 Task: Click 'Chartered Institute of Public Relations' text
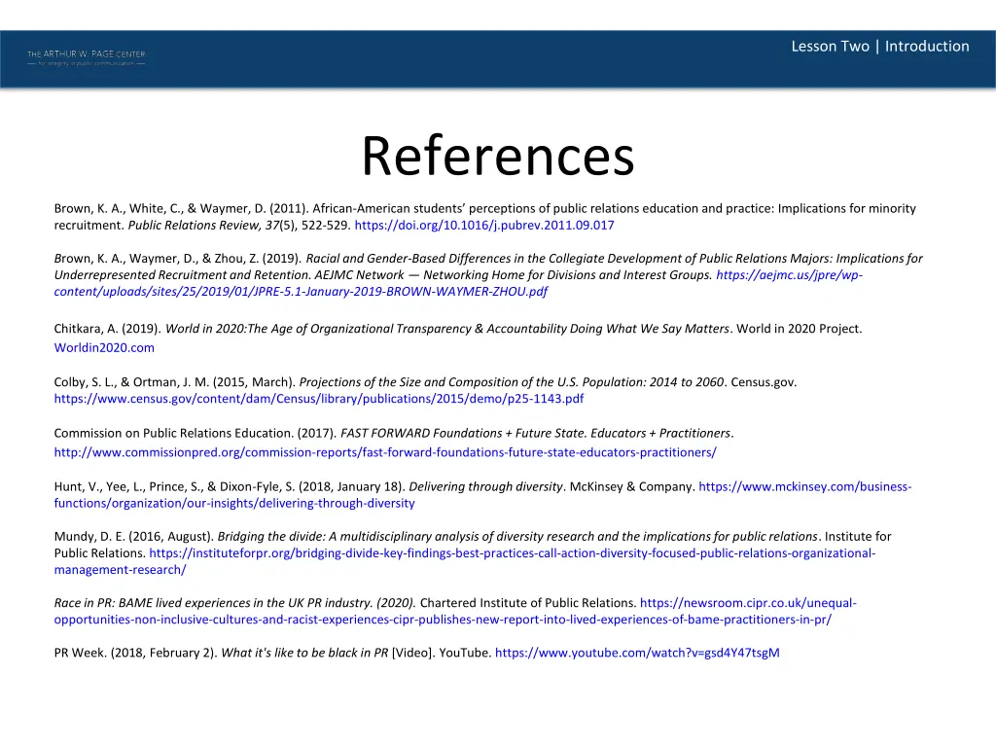(x=528, y=603)
